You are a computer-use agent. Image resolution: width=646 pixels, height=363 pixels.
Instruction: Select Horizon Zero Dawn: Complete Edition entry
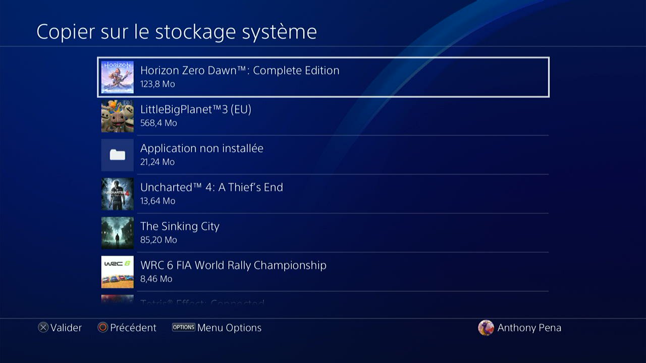point(323,77)
